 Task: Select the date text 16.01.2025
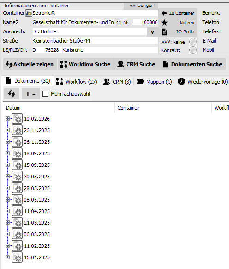click(x=37, y=257)
